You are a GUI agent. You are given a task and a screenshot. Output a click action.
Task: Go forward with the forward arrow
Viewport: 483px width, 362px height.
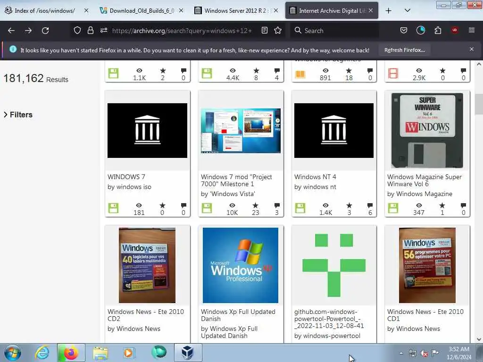28,31
